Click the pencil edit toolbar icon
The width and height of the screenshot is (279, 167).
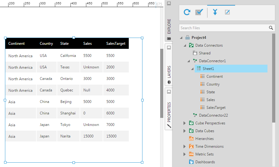[x=227, y=12]
